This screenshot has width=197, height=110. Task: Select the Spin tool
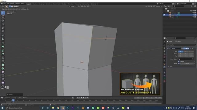point(3,68)
